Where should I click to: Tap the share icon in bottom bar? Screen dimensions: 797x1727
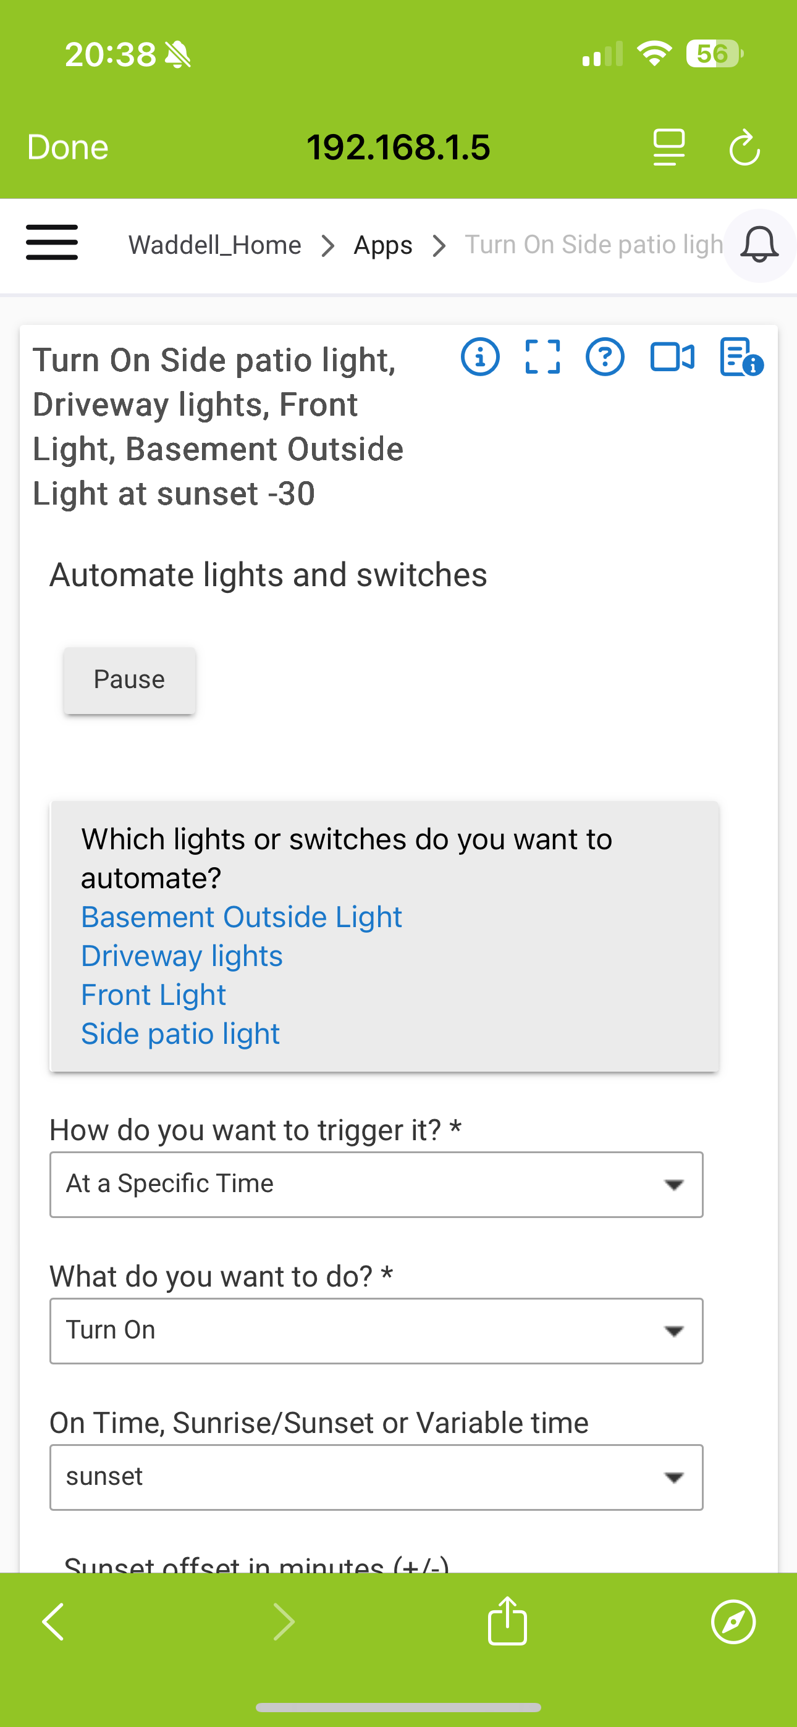[x=507, y=1621]
